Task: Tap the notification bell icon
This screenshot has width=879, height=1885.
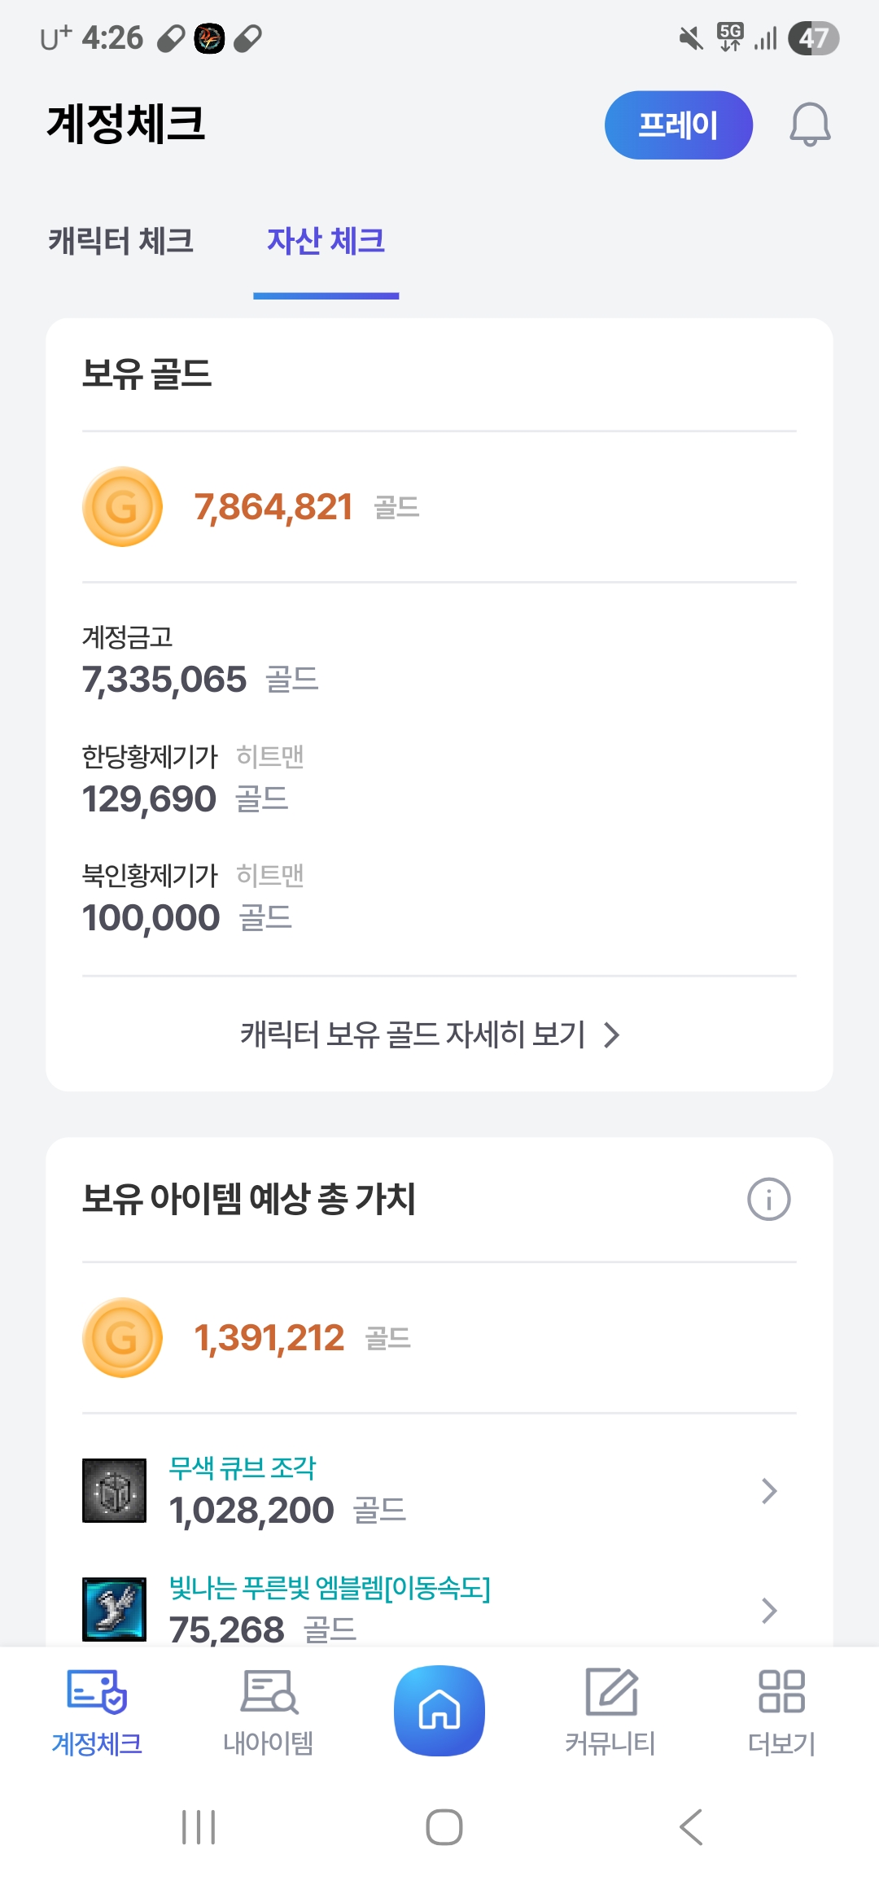Action: click(x=810, y=125)
